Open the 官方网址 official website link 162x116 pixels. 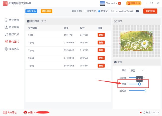tap(10, 112)
